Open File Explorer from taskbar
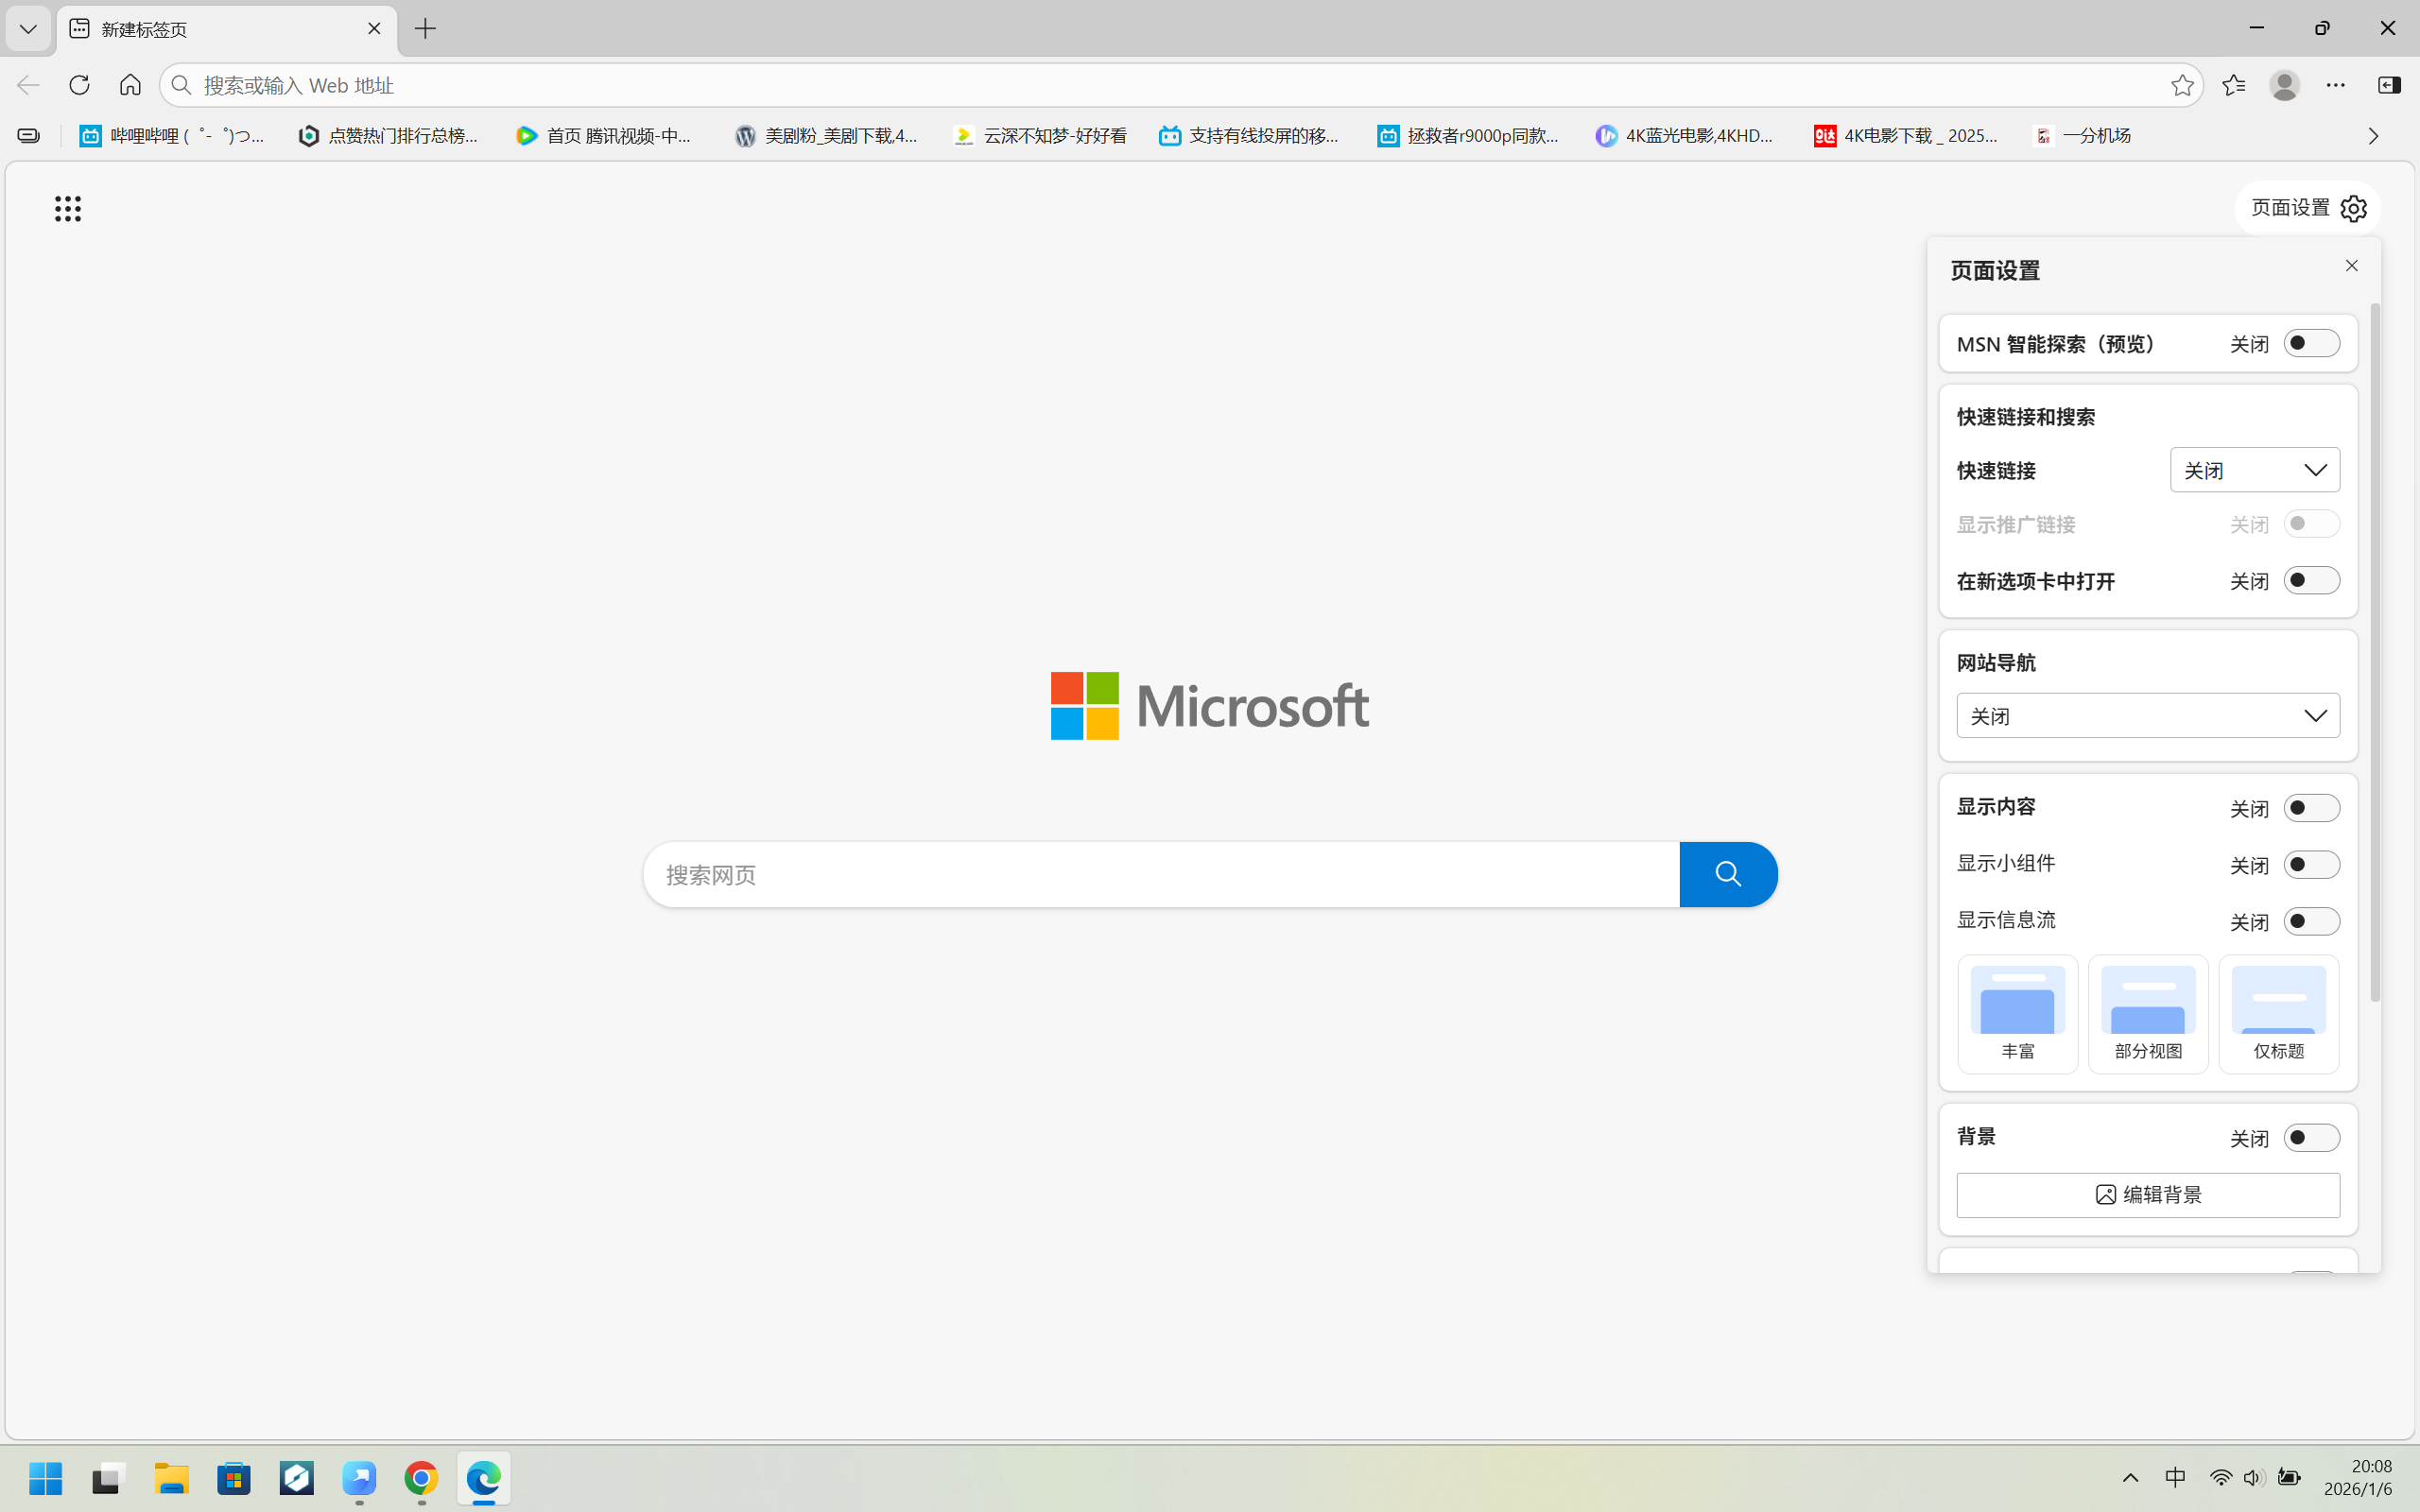Image resolution: width=2420 pixels, height=1512 pixels. point(171,1478)
